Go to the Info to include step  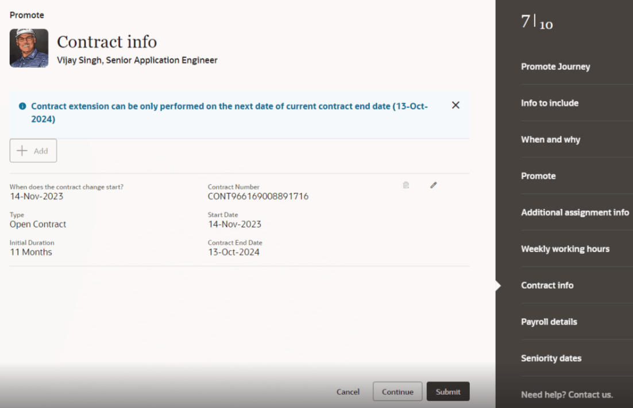point(550,103)
